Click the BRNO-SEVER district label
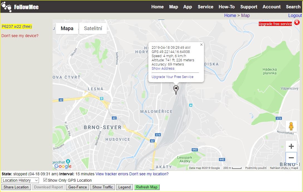The width and height of the screenshot is (303, 192). point(103,127)
